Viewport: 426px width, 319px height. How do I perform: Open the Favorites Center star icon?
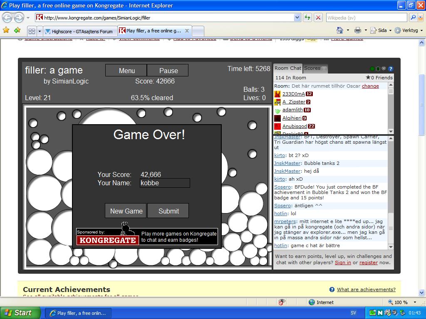tap(6, 30)
